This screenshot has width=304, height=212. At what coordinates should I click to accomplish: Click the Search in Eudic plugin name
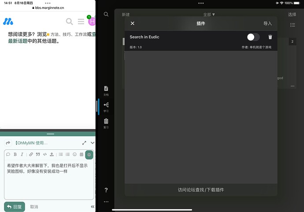[145, 37]
